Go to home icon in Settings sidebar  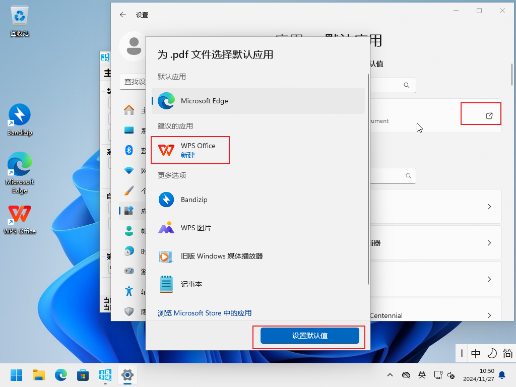[x=129, y=110]
